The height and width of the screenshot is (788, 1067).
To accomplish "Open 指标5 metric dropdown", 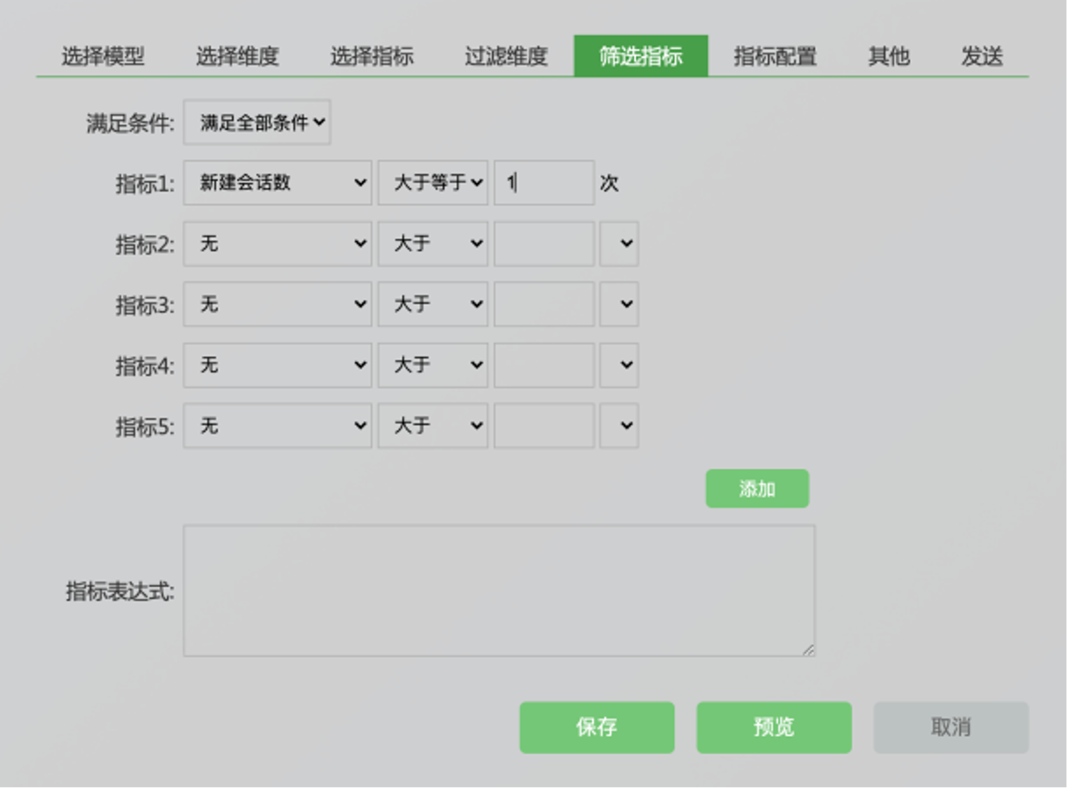I will tap(277, 426).
